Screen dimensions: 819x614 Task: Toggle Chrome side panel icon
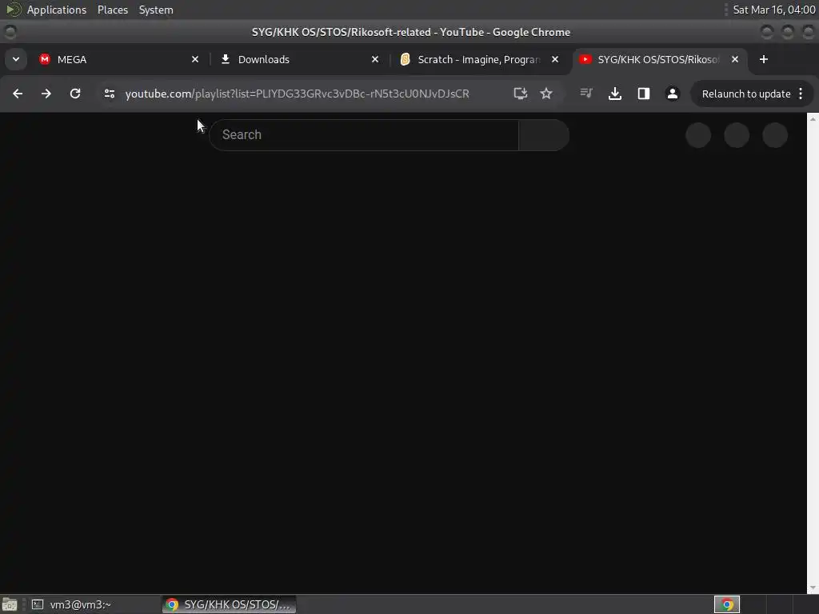644,94
